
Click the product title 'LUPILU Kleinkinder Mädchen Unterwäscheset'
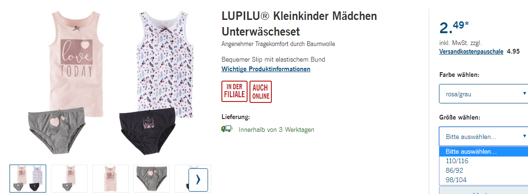(x=299, y=24)
